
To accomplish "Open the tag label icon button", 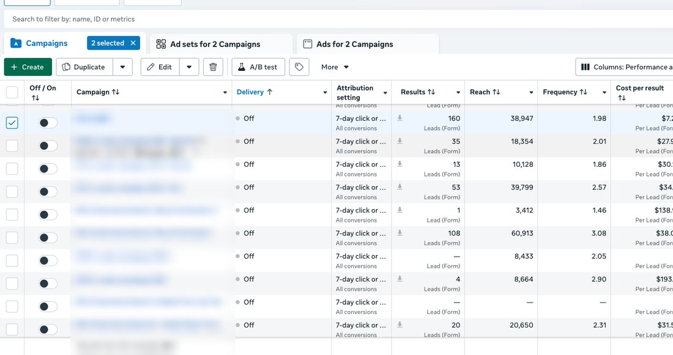I will 299,67.
